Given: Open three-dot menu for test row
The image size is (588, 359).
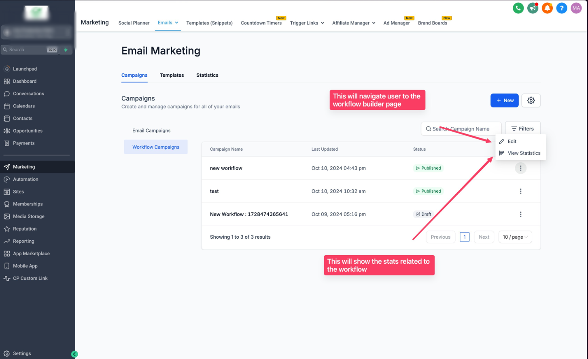Looking at the screenshot, I should (521, 191).
